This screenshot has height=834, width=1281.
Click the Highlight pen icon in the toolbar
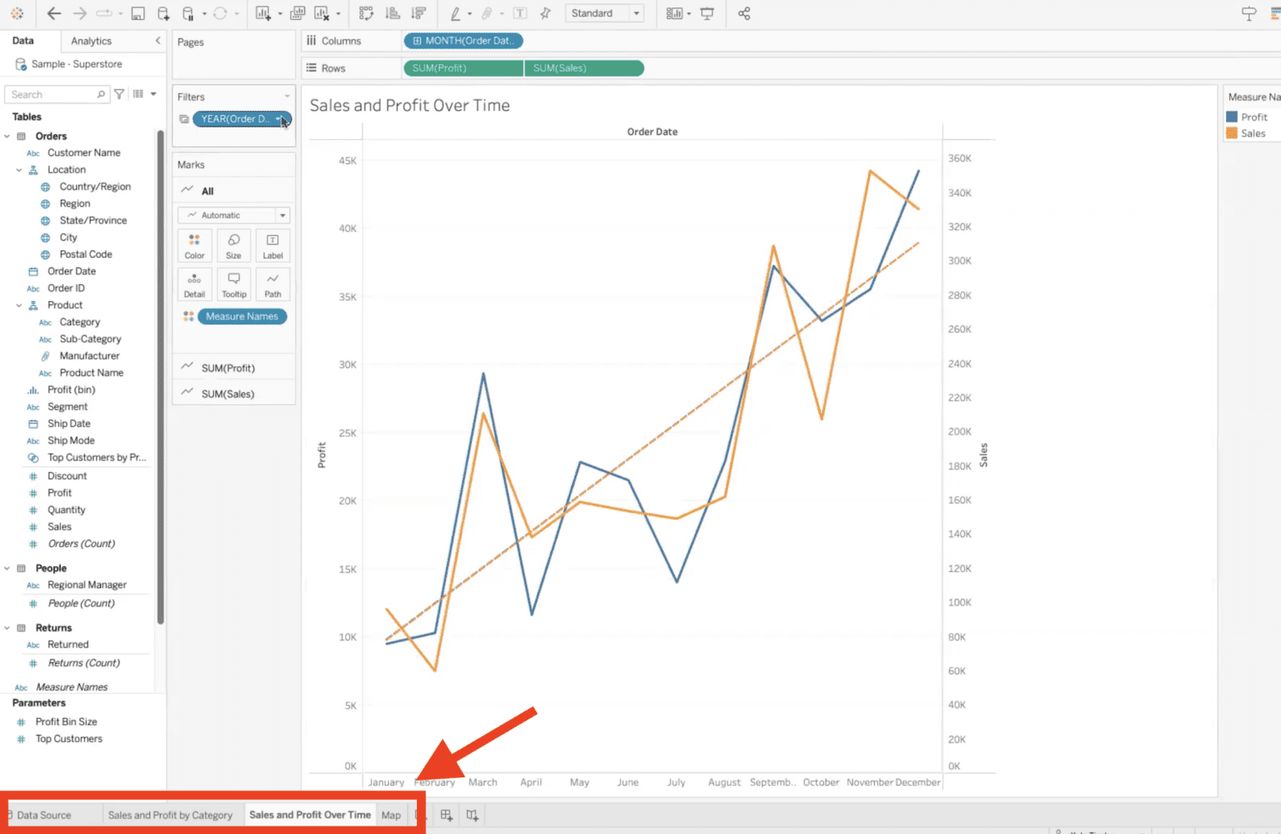coord(457,13)
